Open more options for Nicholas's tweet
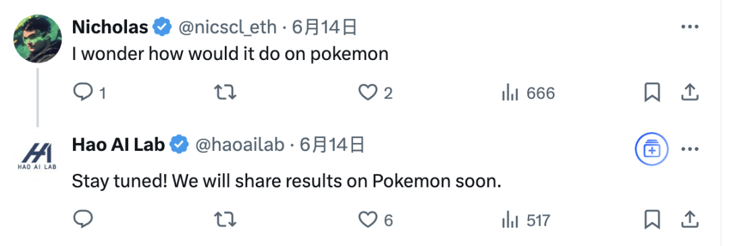Viewport: 729px width, 246px height. coord(690,28)
